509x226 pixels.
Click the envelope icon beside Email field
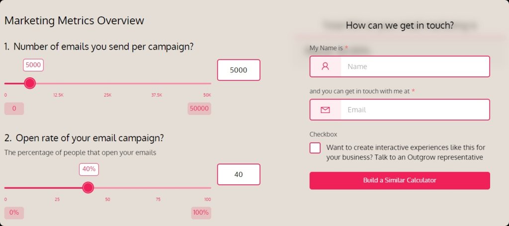(x=325, y=110)
